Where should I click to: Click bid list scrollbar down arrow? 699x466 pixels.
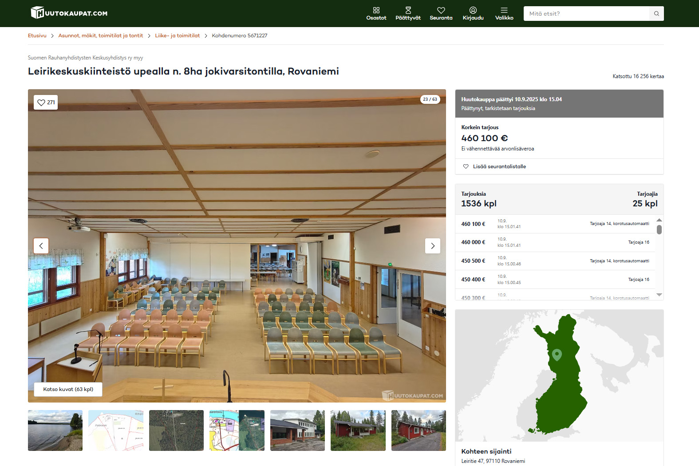pos(659,295)
